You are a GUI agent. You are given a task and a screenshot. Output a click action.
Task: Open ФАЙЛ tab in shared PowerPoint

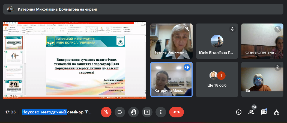click(6, 25)
